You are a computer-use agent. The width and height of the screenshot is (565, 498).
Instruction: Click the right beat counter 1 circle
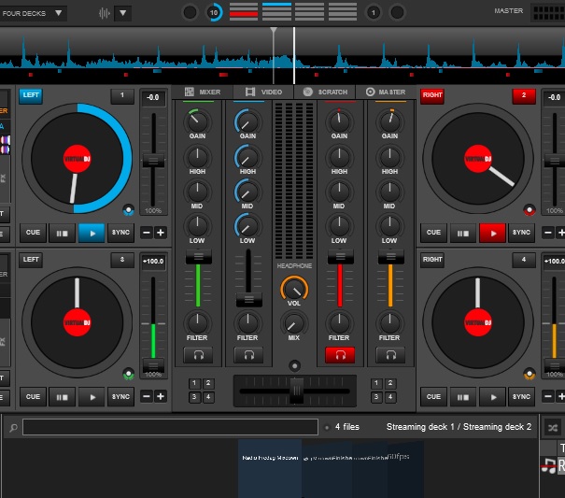tap(374, 13)
